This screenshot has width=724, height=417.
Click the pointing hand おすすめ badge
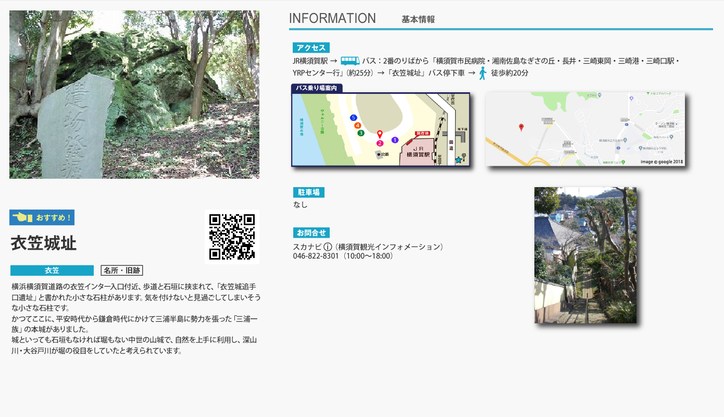pos(42,217)
